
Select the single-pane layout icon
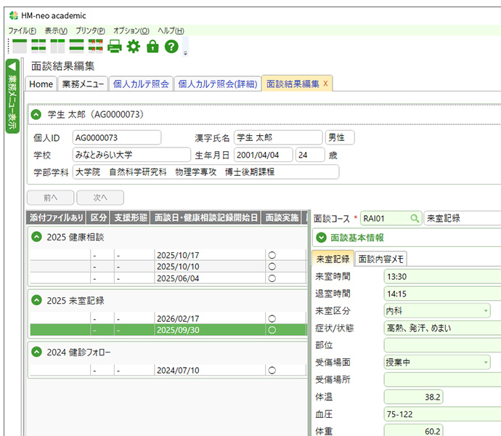pyautogui.click(x=20, y=47)
